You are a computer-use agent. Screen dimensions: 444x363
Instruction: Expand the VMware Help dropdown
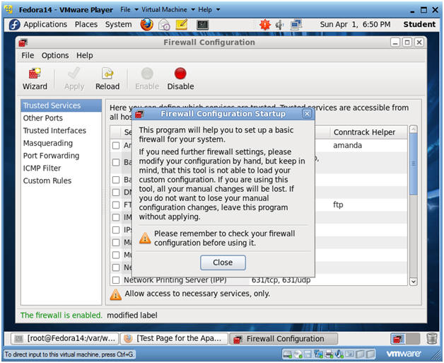click(x=209, y=10)
